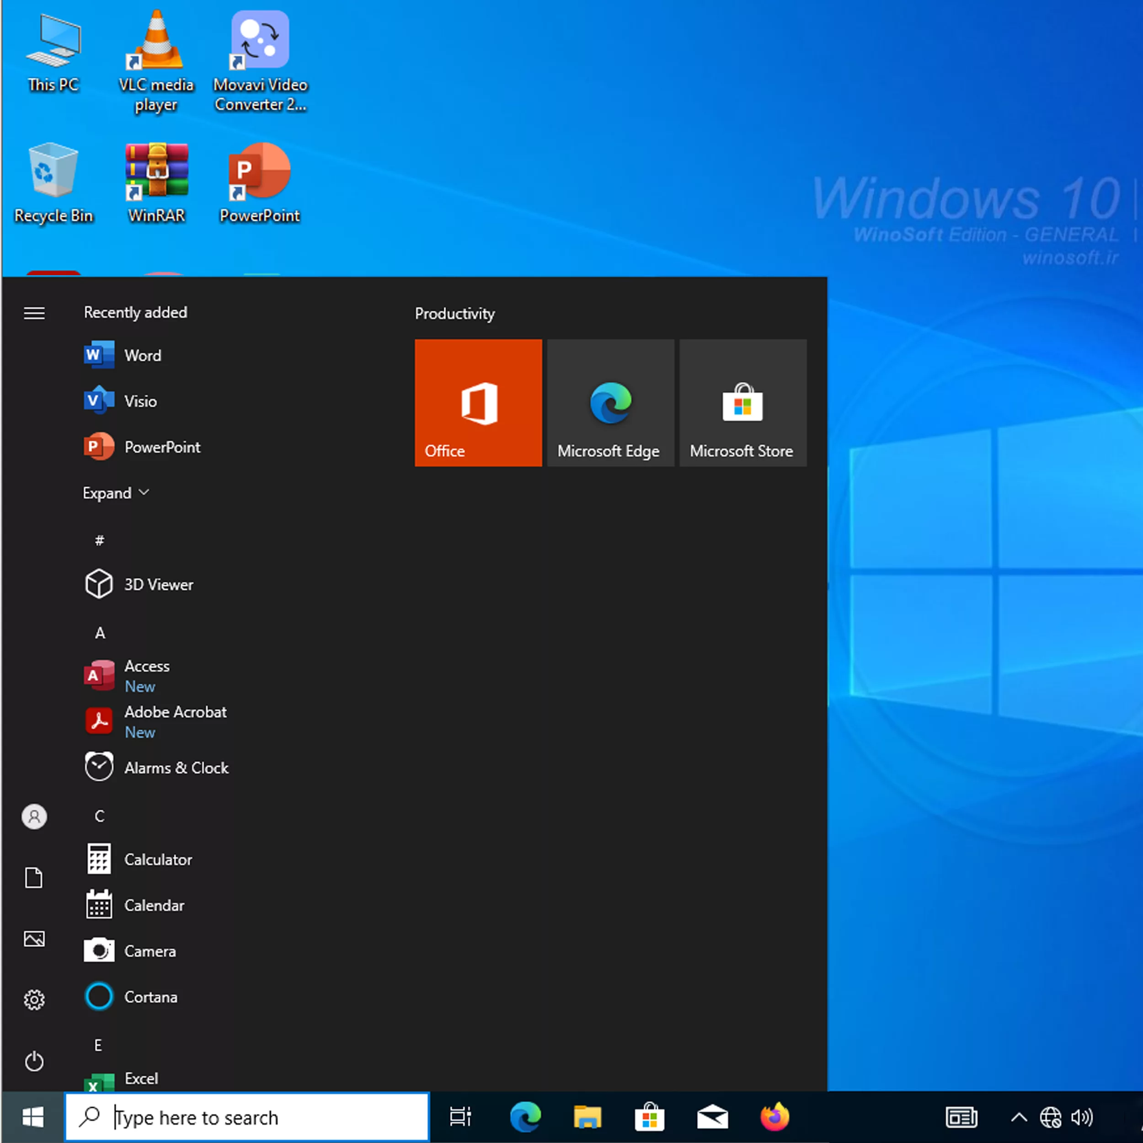
Task: Open File Explorer from taskbar
Action: click(x=587, y=1117)
